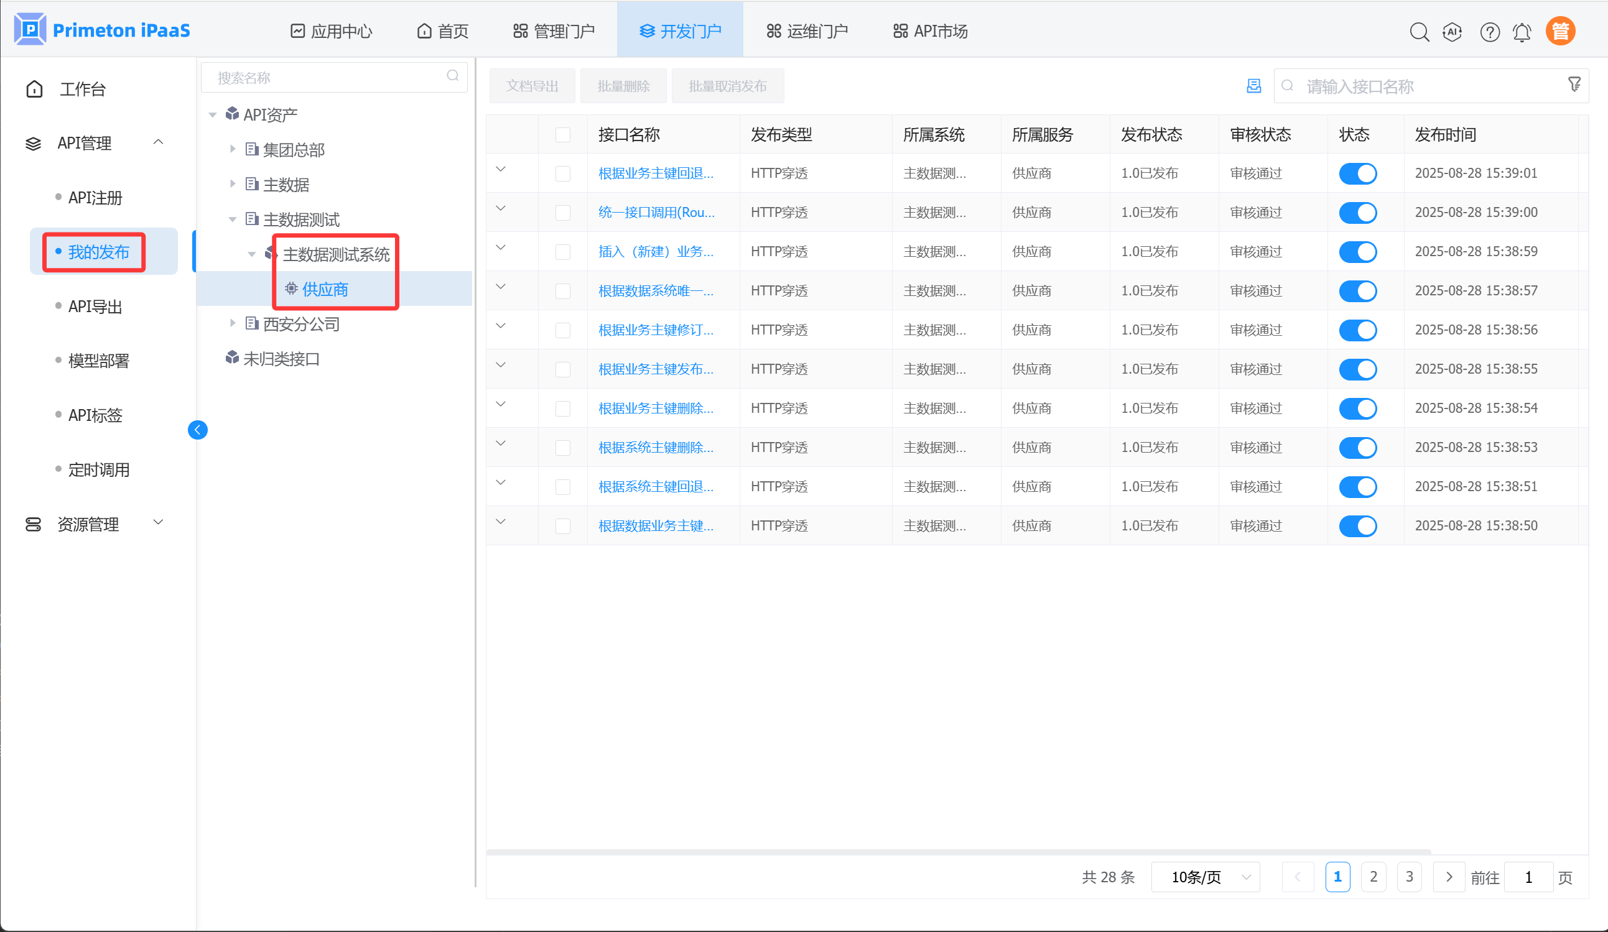This screenshot has height=932, width=1608.
Task: Check the checkbox for 统一接口调用 row
Action: coord(562,213)
